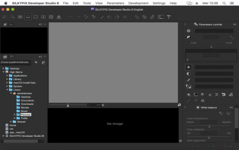
Task: Open the taste preset dropdown
Action: (x=214, y=31)
